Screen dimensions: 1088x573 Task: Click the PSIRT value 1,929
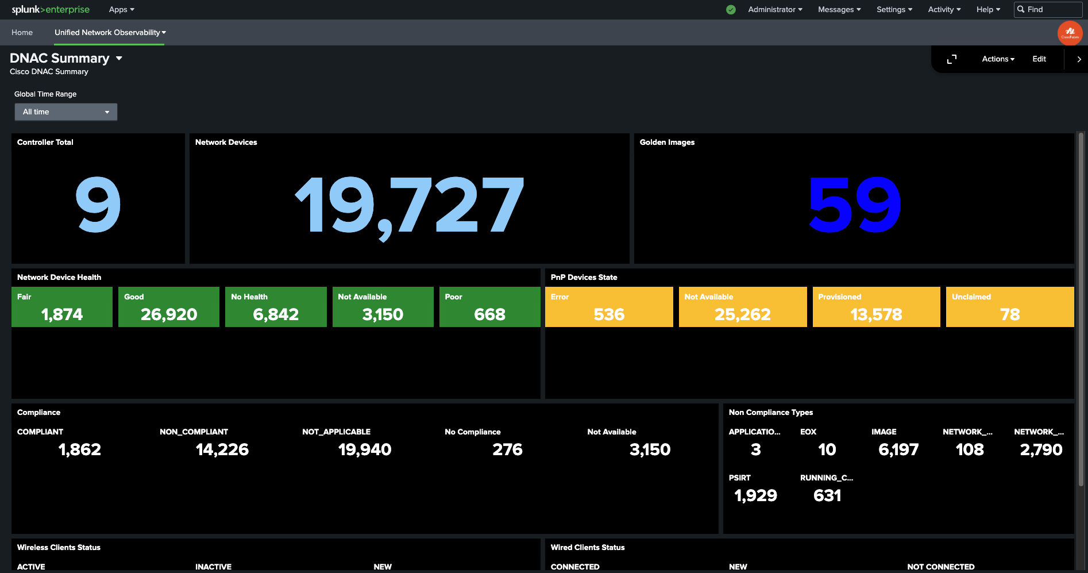click(x=756, y=495)
